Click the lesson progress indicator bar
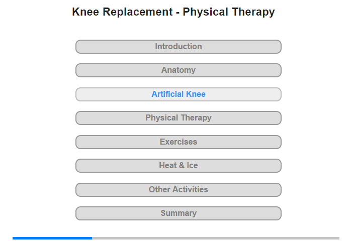This screenshot has height=241, width=352. pyautogui.click(x=176, y=238)
